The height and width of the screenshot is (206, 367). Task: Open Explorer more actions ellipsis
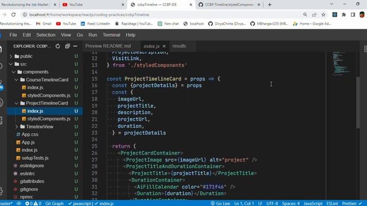coord(75,46)
